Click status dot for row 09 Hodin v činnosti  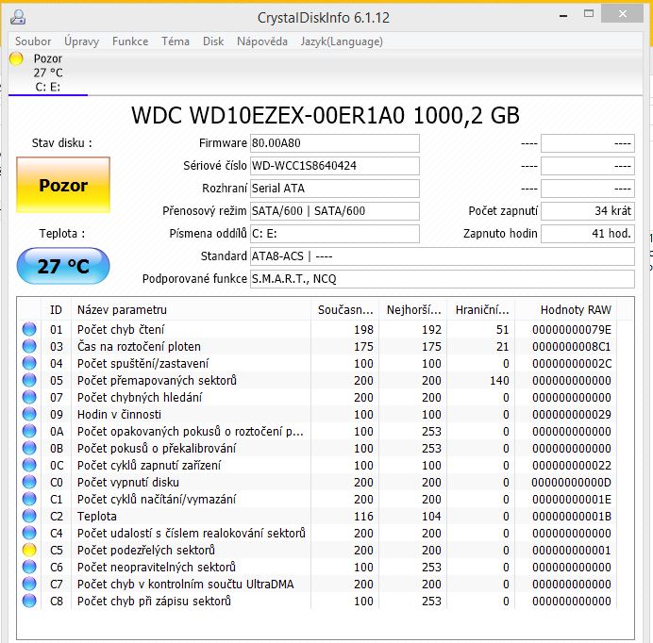coord(29,414)
